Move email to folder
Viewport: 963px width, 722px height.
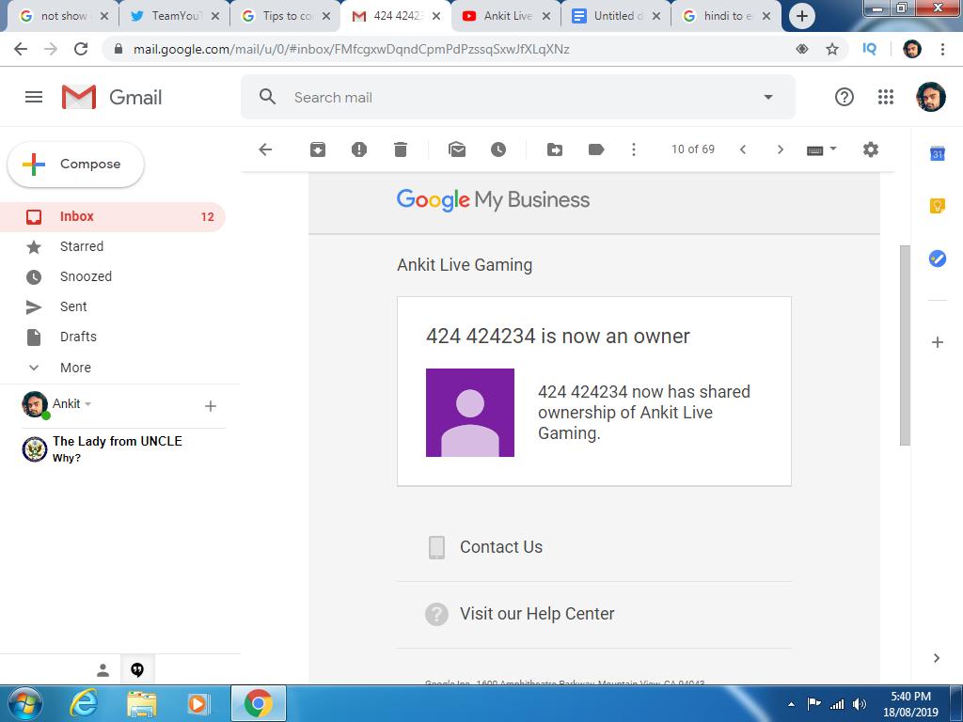point(555,149)
